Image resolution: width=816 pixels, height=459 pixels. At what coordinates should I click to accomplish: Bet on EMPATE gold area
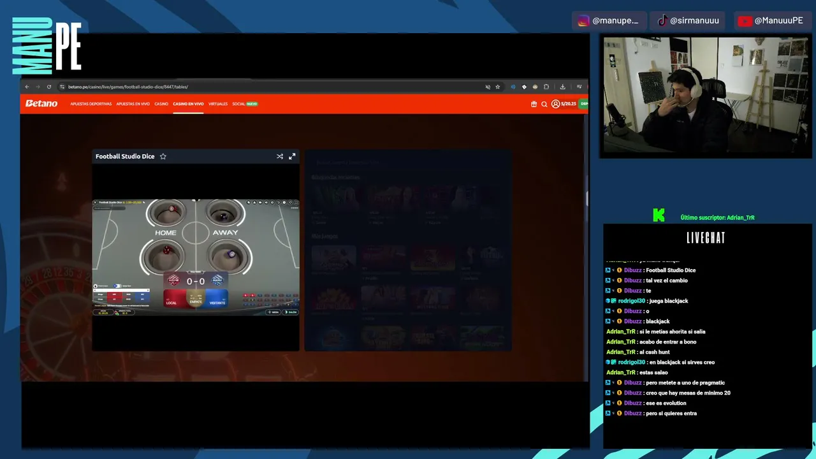[196, 298]
